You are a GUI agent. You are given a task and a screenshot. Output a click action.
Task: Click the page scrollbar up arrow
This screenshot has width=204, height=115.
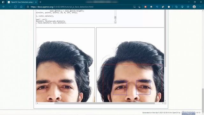[203, 11]
